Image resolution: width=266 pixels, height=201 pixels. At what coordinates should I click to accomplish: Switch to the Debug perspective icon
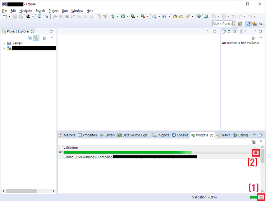pos(261,24)
